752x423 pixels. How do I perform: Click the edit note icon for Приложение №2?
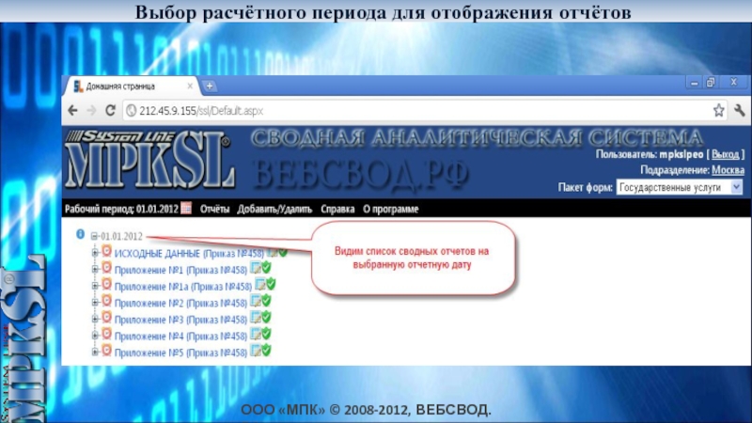(x=256, y=301)
